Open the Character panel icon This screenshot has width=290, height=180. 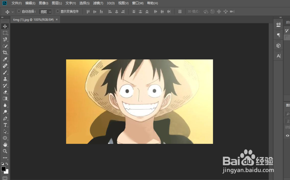(278, 56)
